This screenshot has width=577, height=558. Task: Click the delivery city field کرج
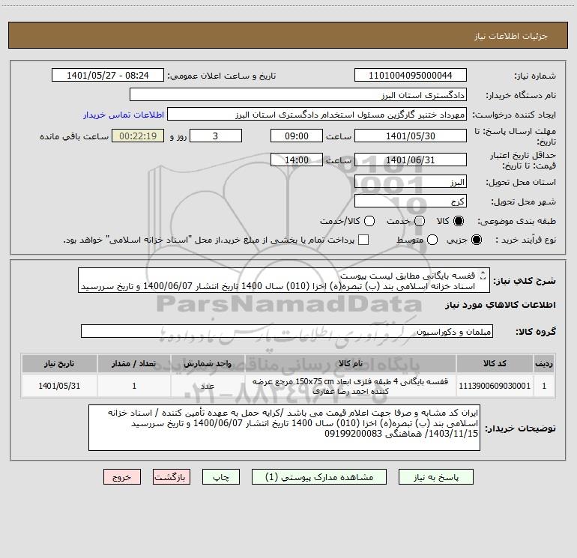(x=411, y=201)
